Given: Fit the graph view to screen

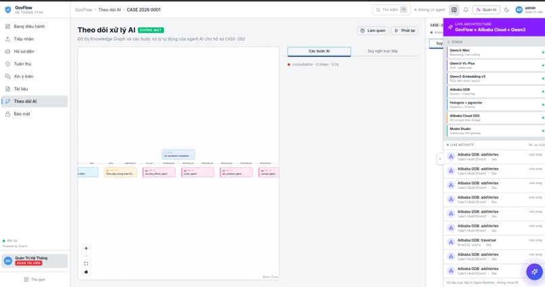Looking at the screenshot, I should (86, 264).
